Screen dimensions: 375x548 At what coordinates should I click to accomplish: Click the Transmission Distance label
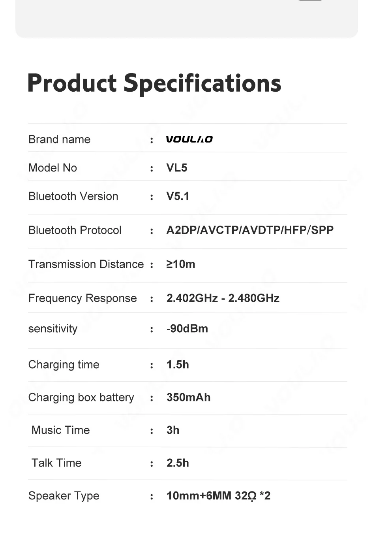[x=86, y=264]
